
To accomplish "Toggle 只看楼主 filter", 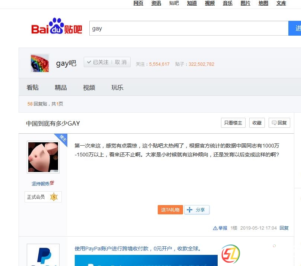I will click(233, 123).
